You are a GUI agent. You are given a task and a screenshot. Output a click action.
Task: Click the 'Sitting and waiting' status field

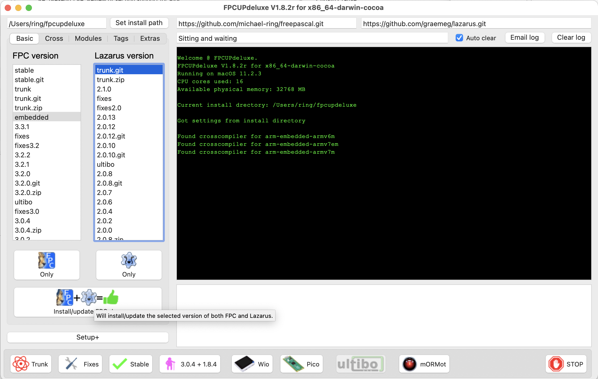click(312, 38)
